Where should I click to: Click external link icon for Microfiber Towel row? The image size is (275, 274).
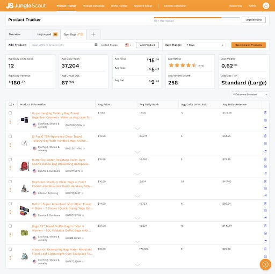pos(265,218)
